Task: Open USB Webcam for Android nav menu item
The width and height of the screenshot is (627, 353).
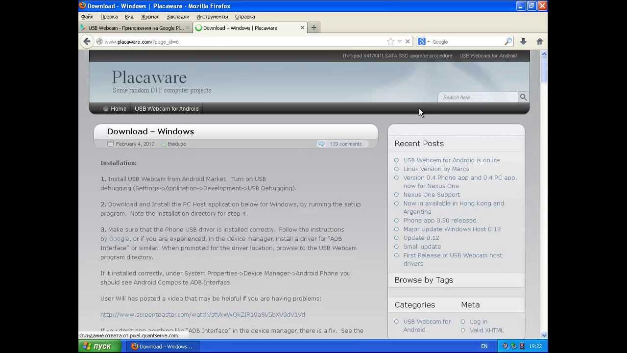Action: 167,109
